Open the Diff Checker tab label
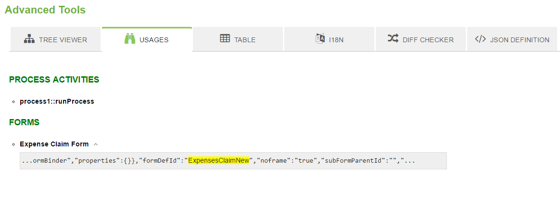The width and height of the screenshot is (560, 215). coord(428,40)
